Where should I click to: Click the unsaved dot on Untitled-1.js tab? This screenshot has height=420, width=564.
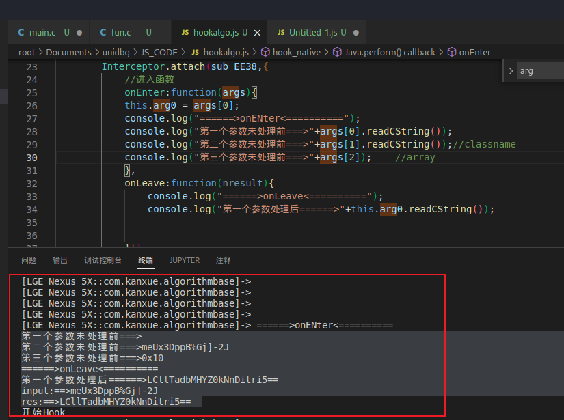coord(356,33)
